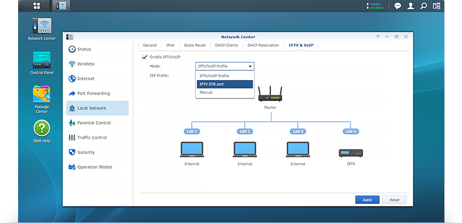Image resolution: width=462 pixels, height=223 pixels.
Task: Open Traffic Control in sidebar
Action: coord(92,138)
